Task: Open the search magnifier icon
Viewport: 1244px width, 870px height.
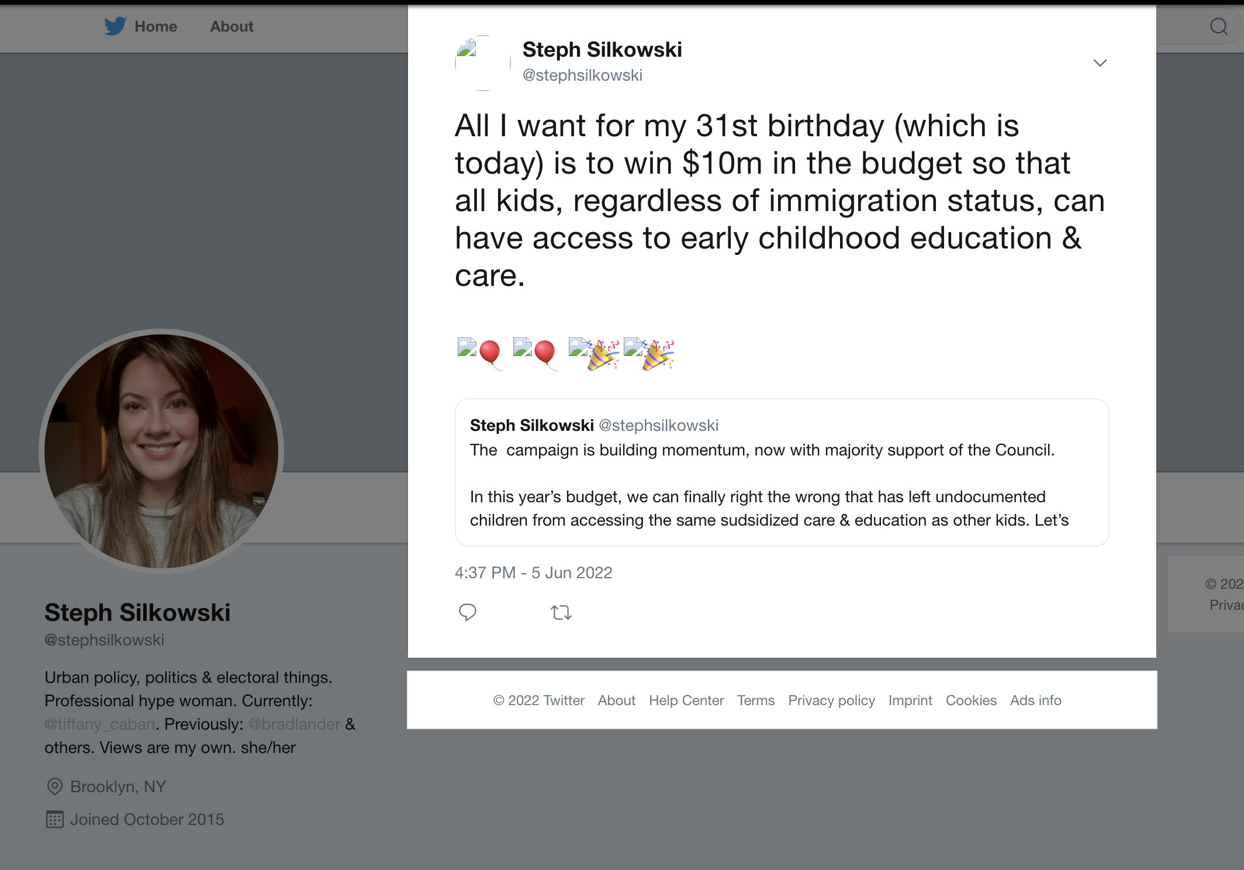Action: coord(1218,26)
